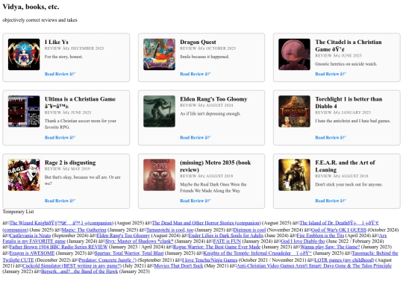403x302 pixels.
Task: Click '(missing) Metro 2035 (book review)' heading
Action: tap(216, 166)
